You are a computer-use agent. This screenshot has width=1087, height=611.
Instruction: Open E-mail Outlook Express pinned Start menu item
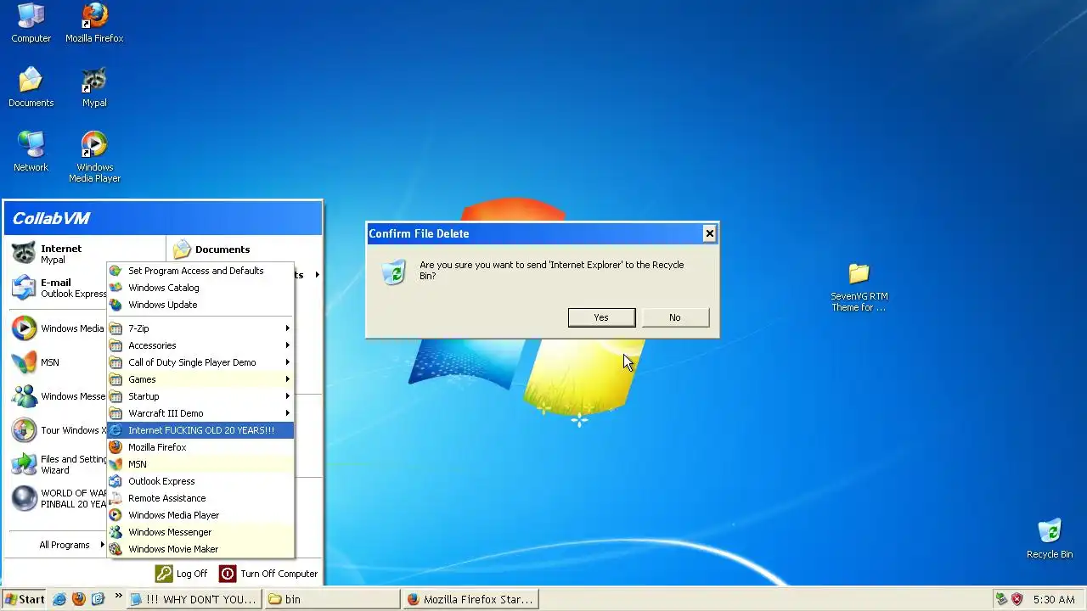coord(58,288)
